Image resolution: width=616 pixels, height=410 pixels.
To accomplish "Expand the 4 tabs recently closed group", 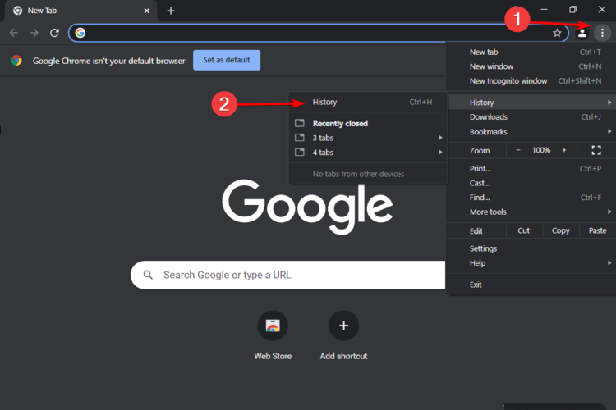I will (x=369, y=153).
